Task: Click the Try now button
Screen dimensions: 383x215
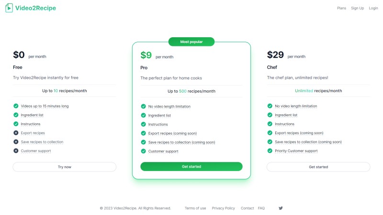Action: pos(65,167)
